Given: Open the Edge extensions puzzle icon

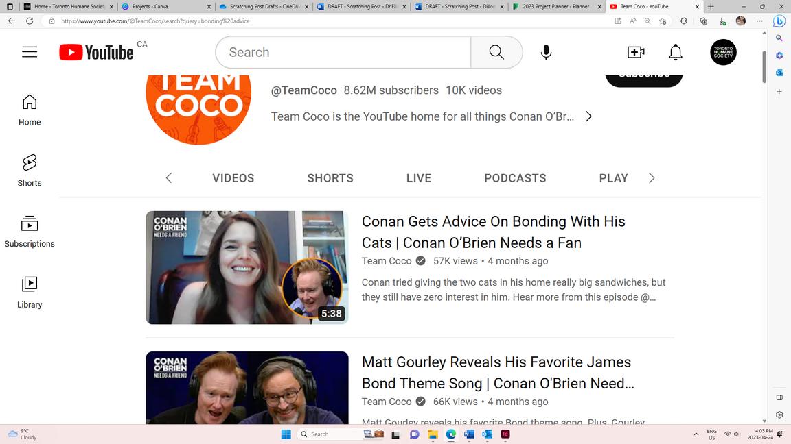Looking at the screenshot, I should pyautogui.click(x=684, y=21).
